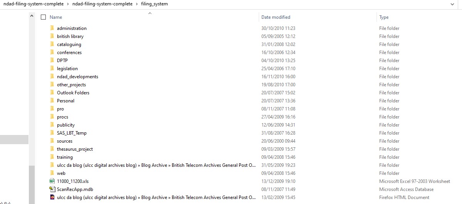Go to first ndad-filing-system-complete breadcrumb

(x=33, y=4)
